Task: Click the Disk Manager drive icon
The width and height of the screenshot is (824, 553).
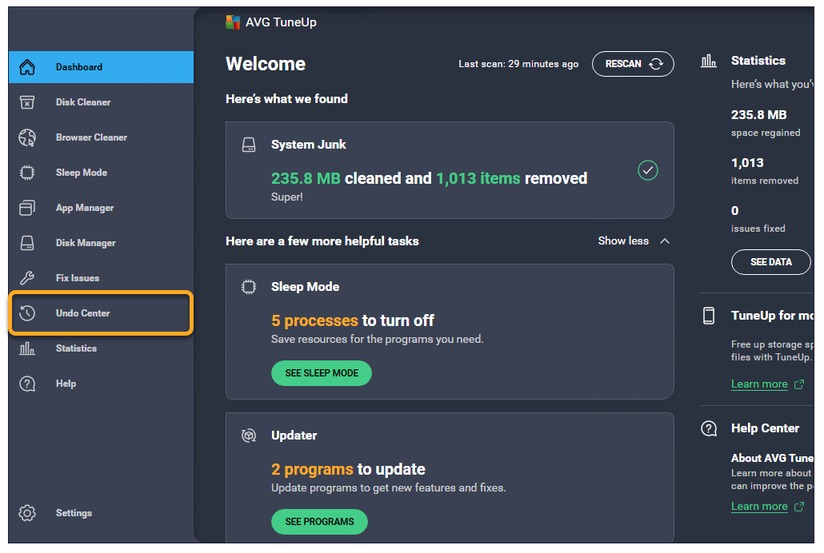Action: click(x=27, y=243)
